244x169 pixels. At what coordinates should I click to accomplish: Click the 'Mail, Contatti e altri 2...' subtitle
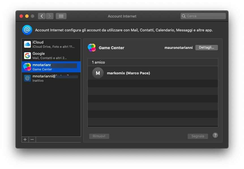(x=50, y=58)
